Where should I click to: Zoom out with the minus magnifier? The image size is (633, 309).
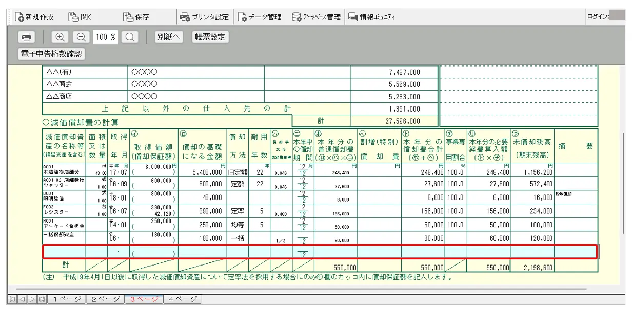81,37
